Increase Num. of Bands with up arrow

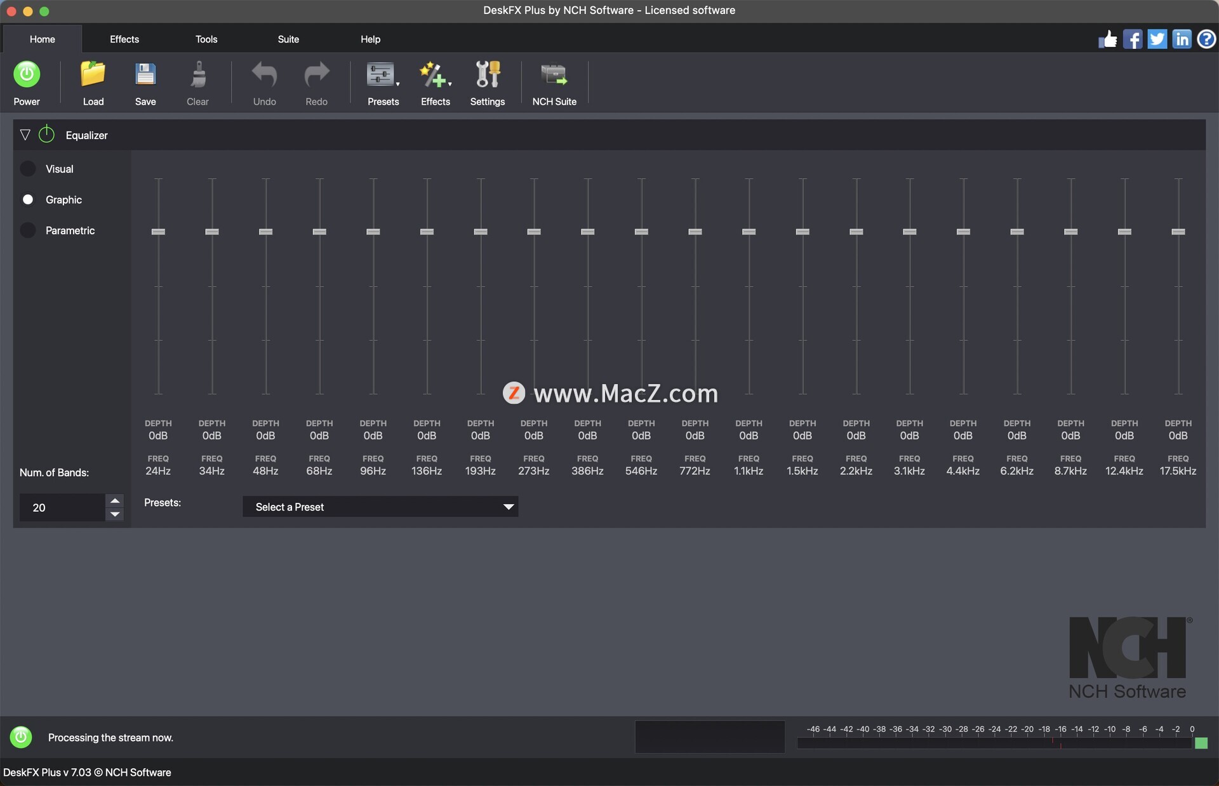point(115,501)
